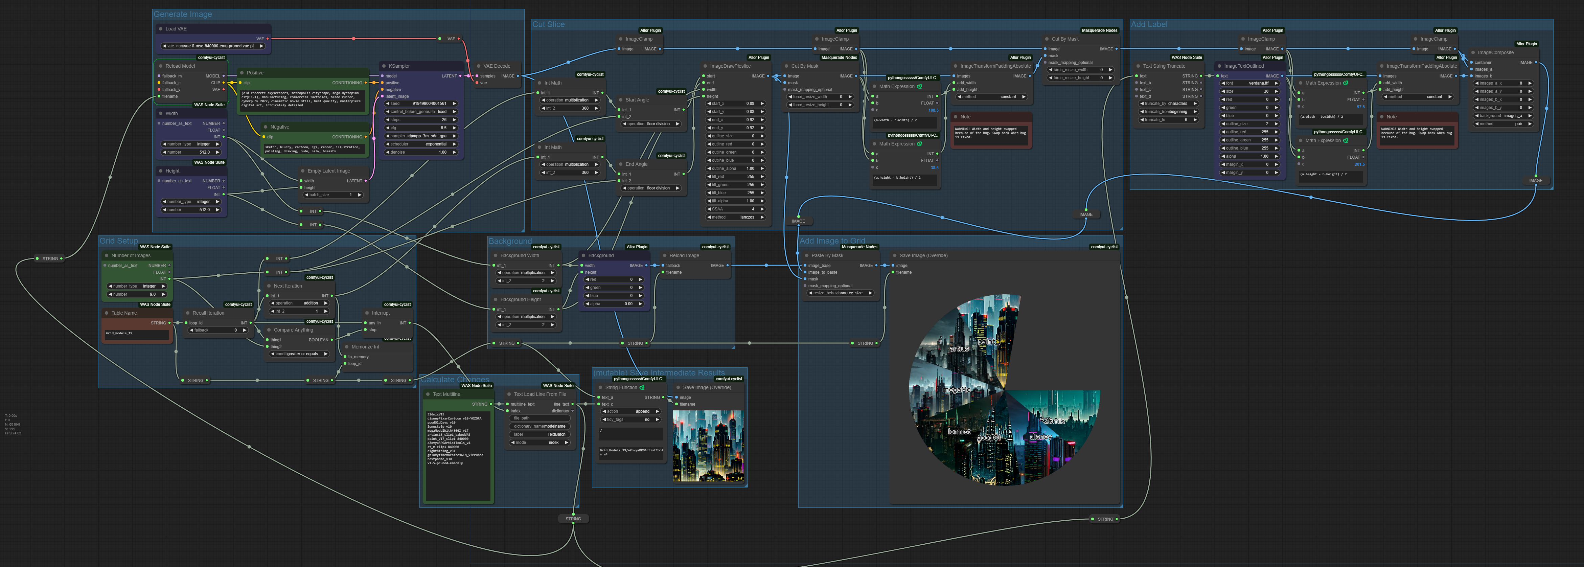Click the file_path field in Text Load Line

pos(539,418)
